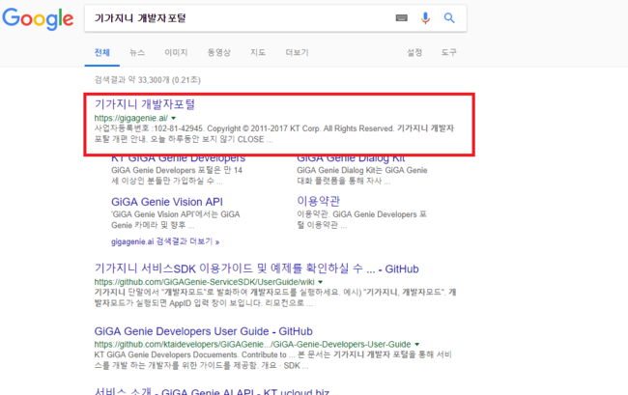This screenshot has height=395, width=628.
Task: Expand the dropdown arrow next to gigagenie.ai URL
Action: click(x=173, y=118)
